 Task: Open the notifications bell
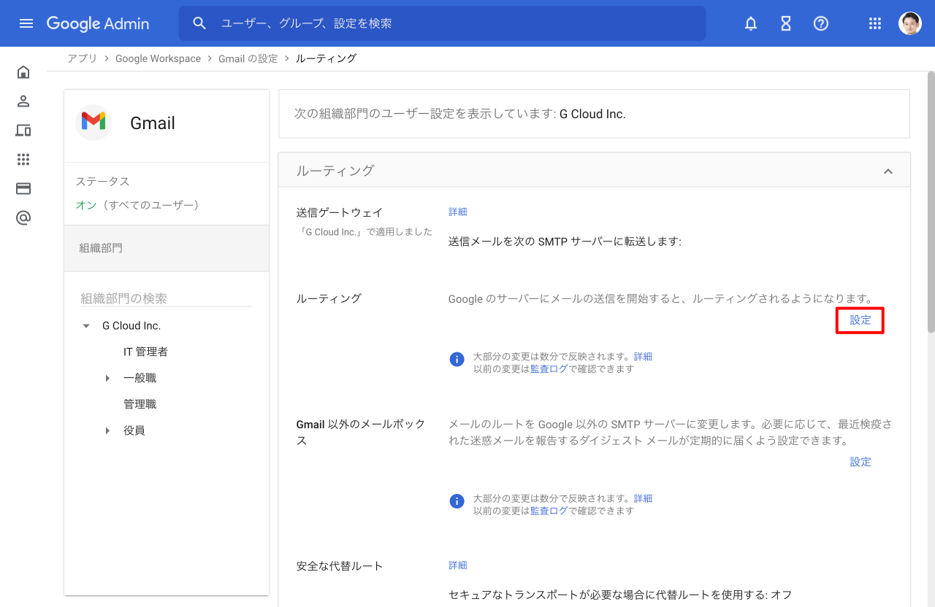[751, 23]
